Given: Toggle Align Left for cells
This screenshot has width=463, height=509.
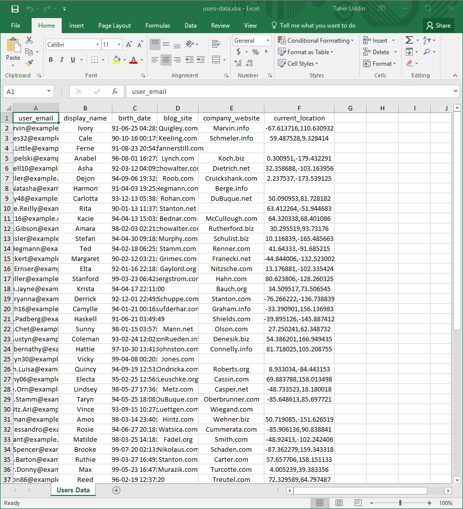Looking at the screenshot, I should tap(155, 60).
